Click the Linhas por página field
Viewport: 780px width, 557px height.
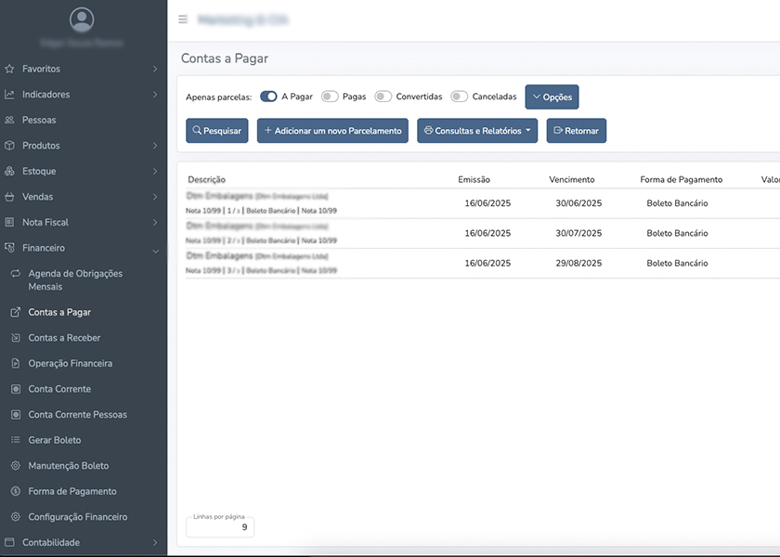click(220, 527)
